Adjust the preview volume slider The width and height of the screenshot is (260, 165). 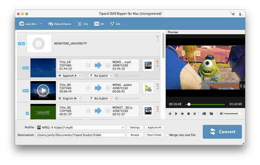232,114
